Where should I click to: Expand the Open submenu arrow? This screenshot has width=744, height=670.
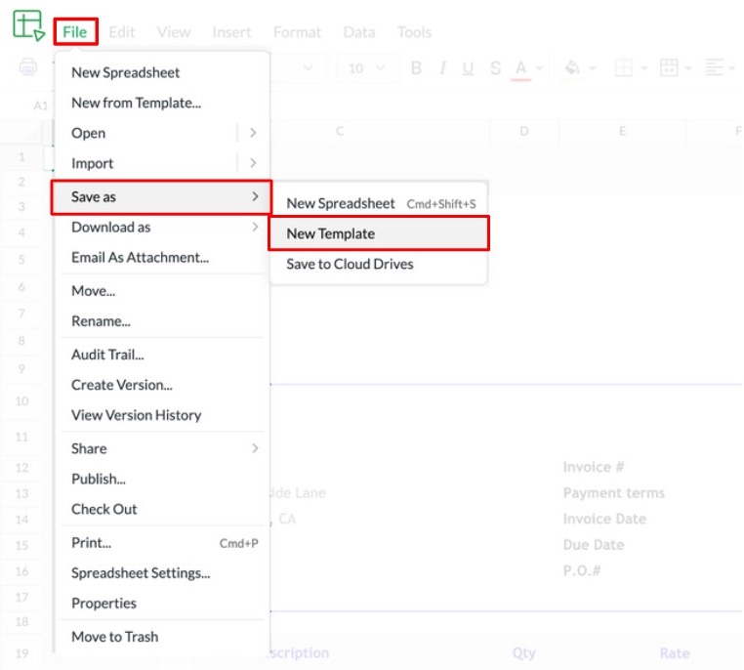pyautogui.click(x=253, y=133)
